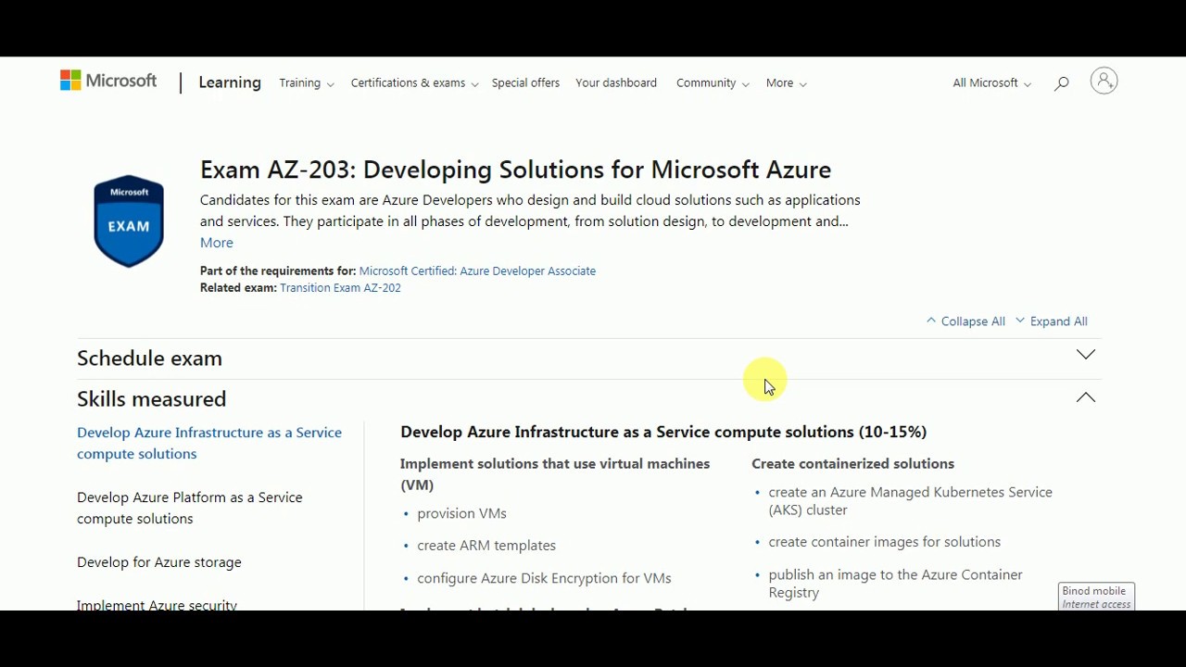Click Collapse All sections link
The width and height of the screenshot is (1186, 667).
click(965, 321)
